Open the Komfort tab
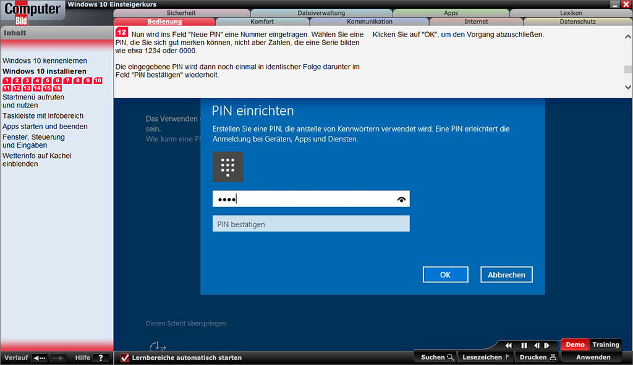 click(x=262, y=22)
